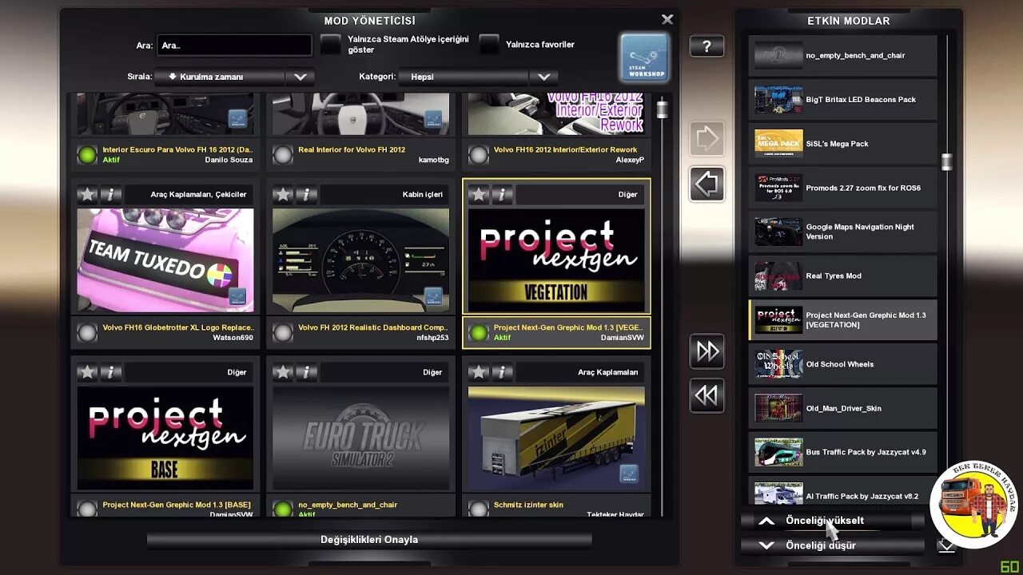Click the Team Tuxedo mod thumbnail
1023x575 pixels.
point(165,260)
